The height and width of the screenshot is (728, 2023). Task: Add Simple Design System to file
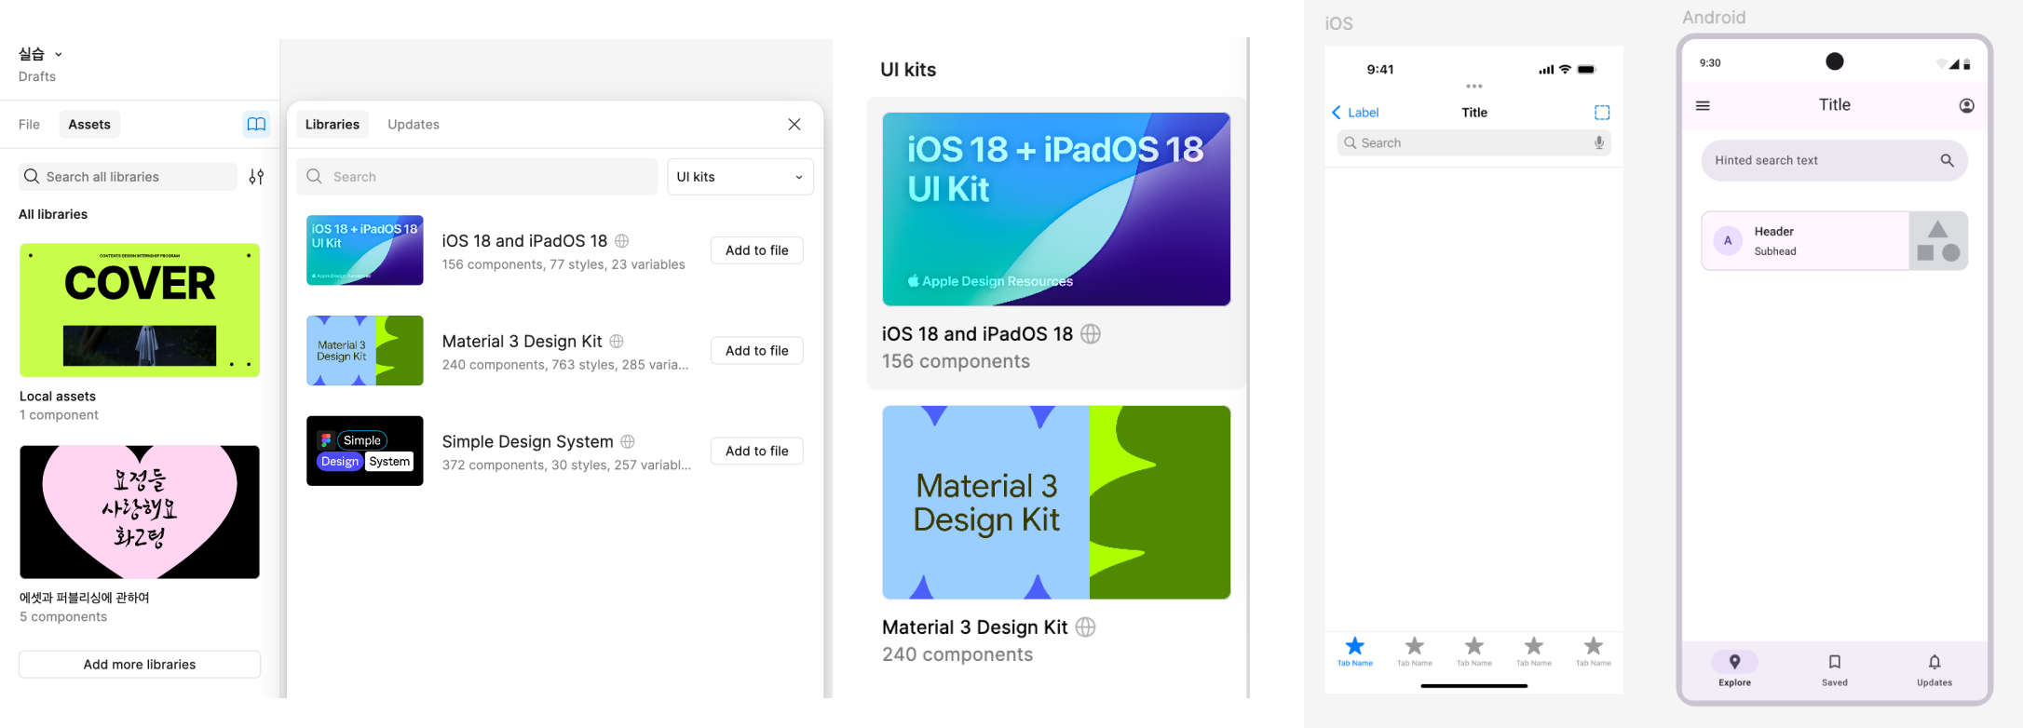click(756, 451)
